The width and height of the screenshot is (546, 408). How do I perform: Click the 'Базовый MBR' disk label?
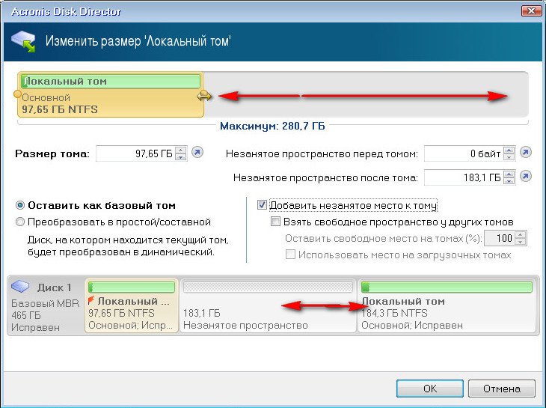pyautogui.click(x=46, y=303)
